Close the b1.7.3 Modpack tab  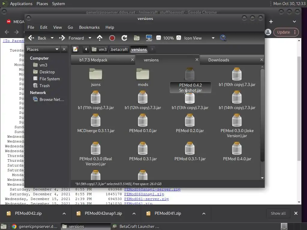point(133,60)
